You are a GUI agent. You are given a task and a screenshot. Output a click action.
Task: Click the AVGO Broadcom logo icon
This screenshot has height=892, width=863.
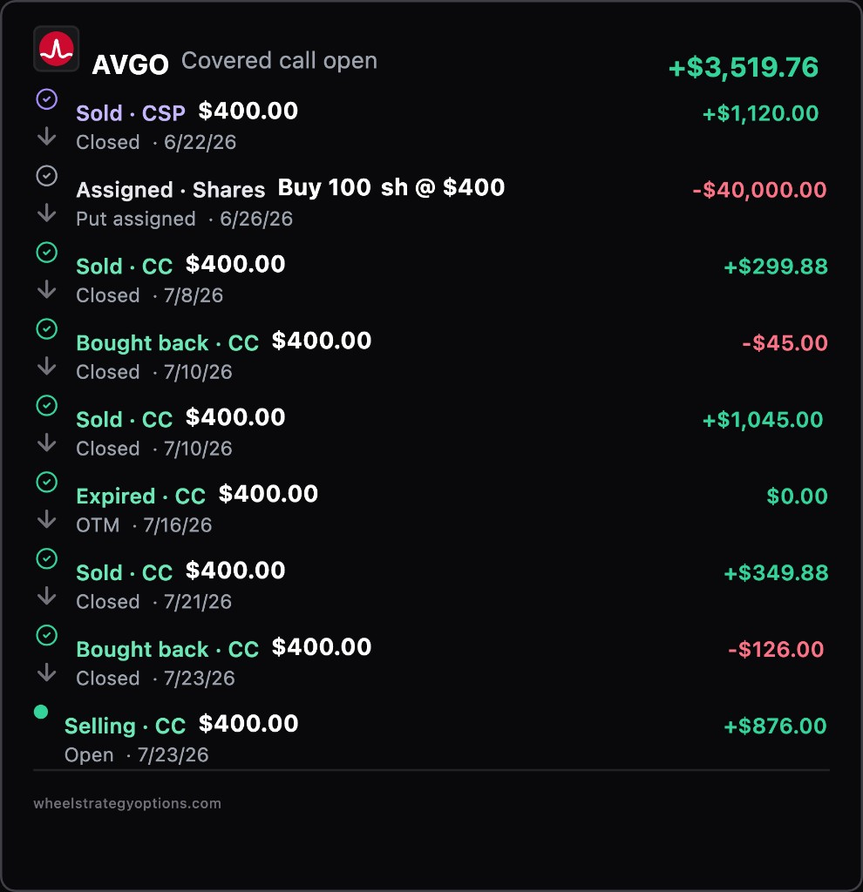coord(56,49)
